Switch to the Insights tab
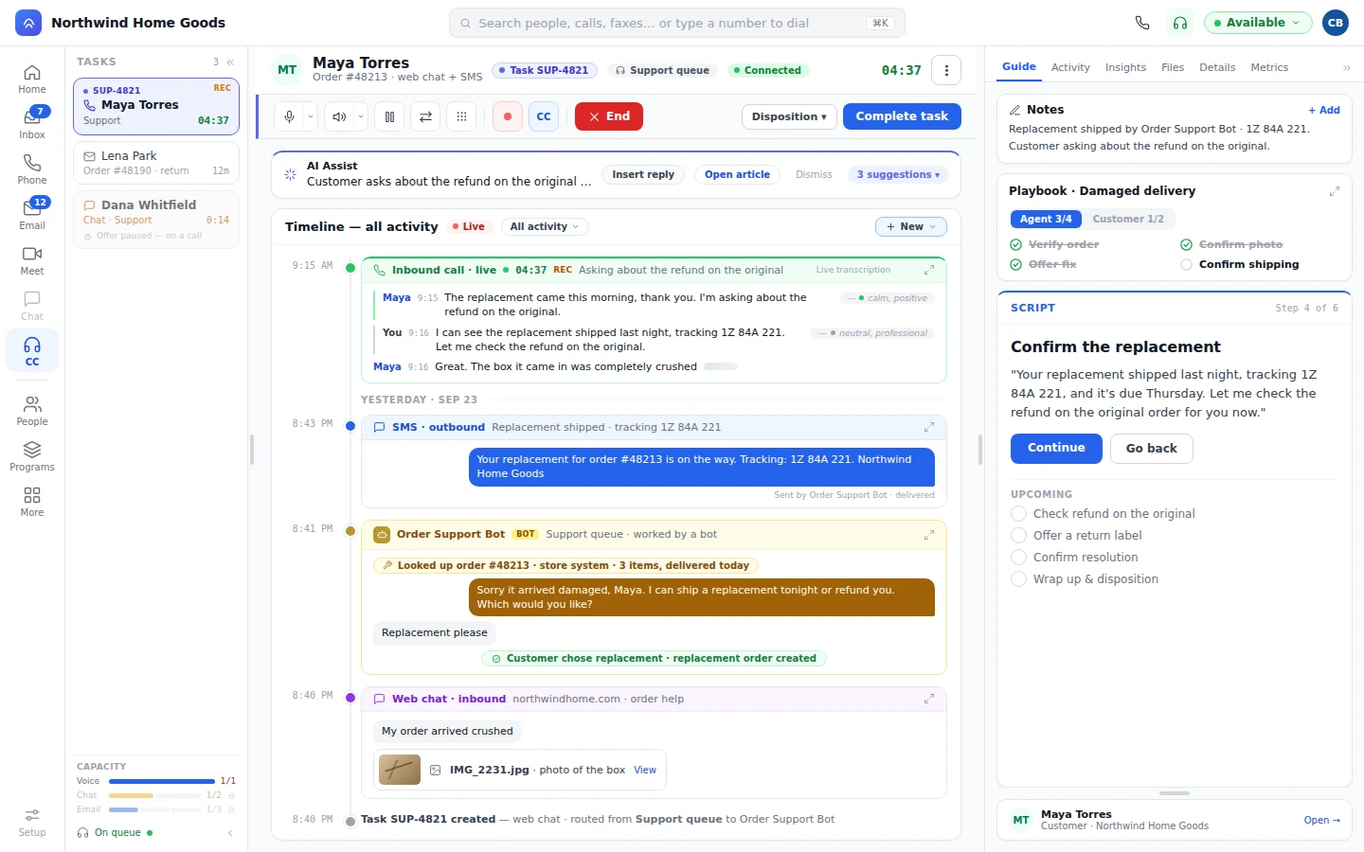The width and height of the screenshot is (1364, 852). [1125, 67]
